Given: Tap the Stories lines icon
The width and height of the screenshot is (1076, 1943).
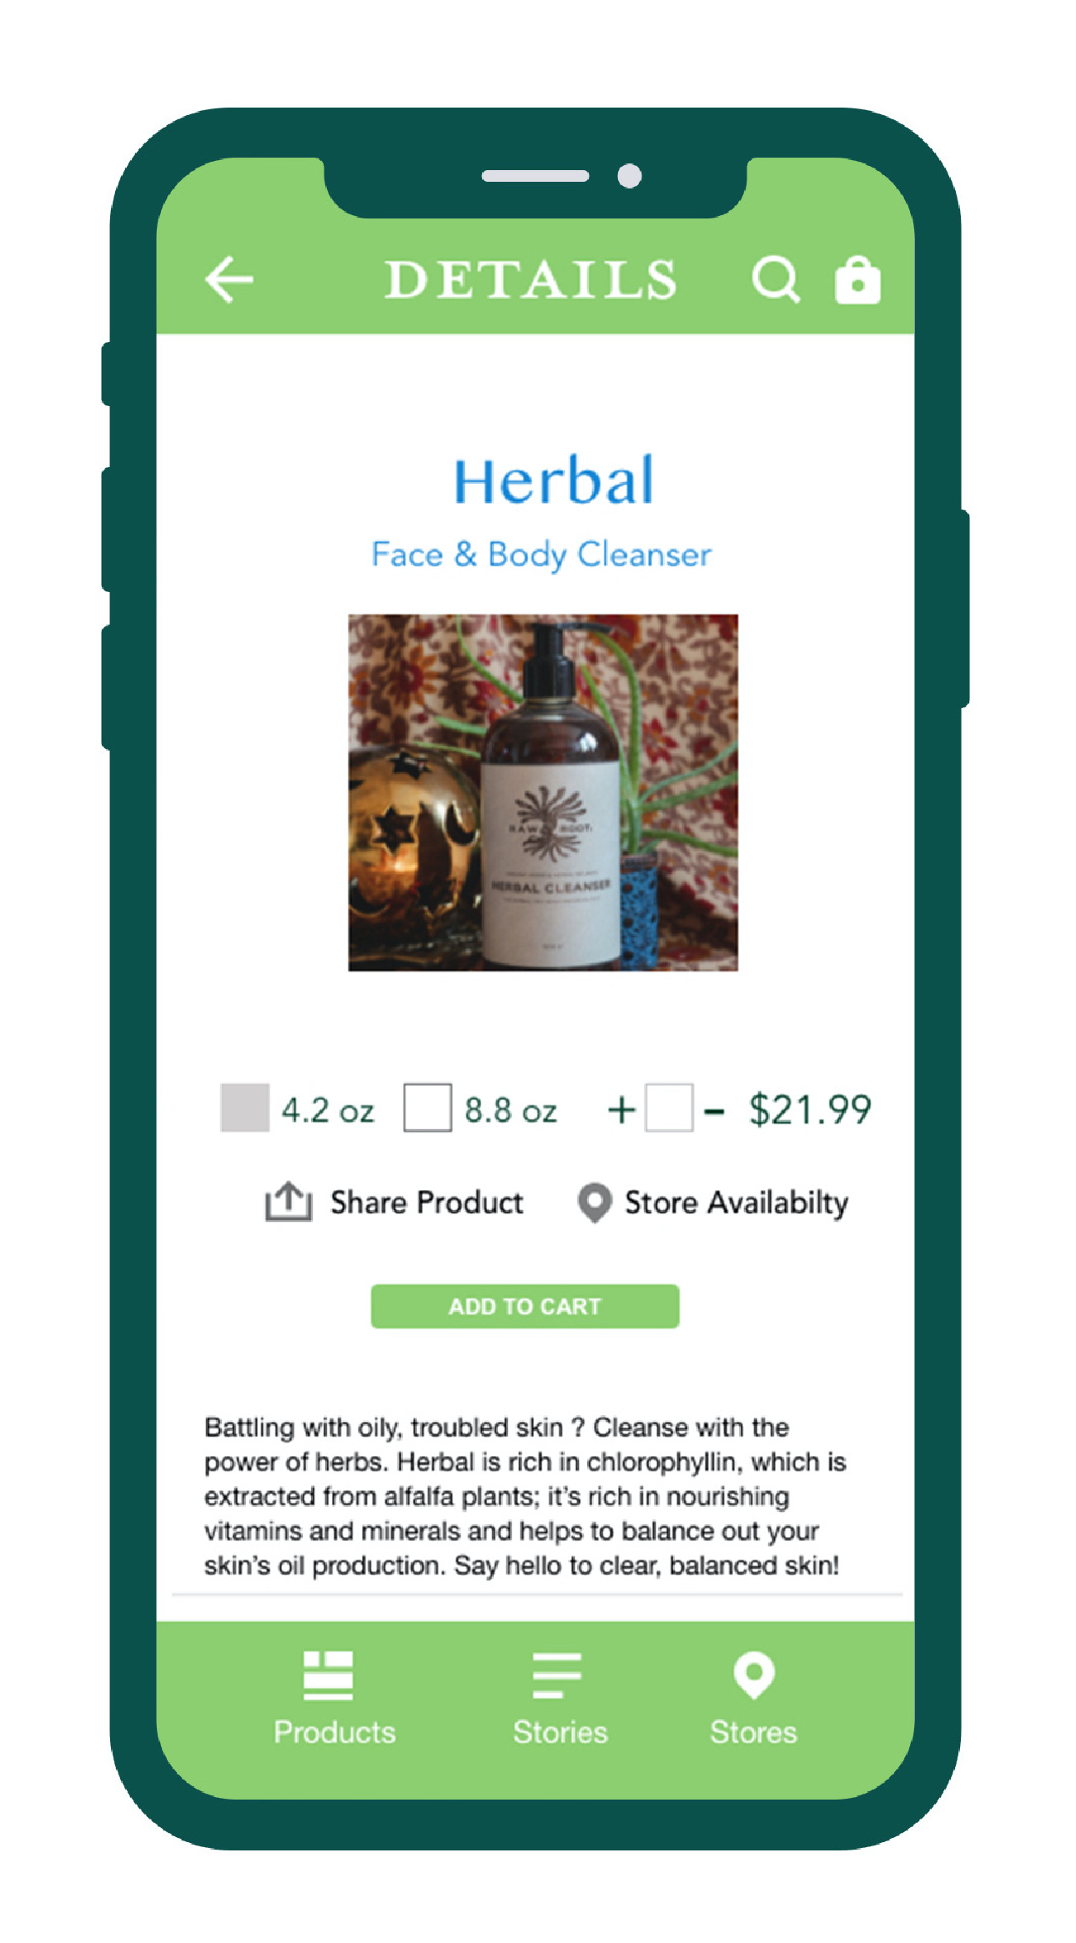Looking at the screenshot, I should pyautogui.click(x=556, y=1675).
